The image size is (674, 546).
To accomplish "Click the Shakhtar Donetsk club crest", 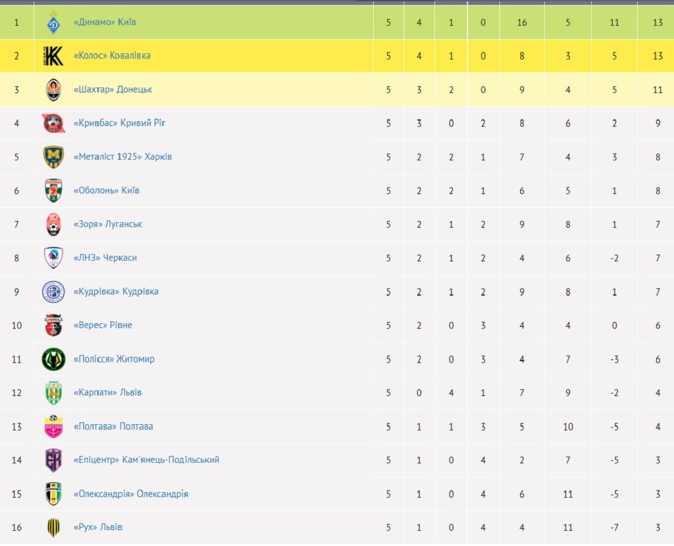I will (x=53, y=90).
